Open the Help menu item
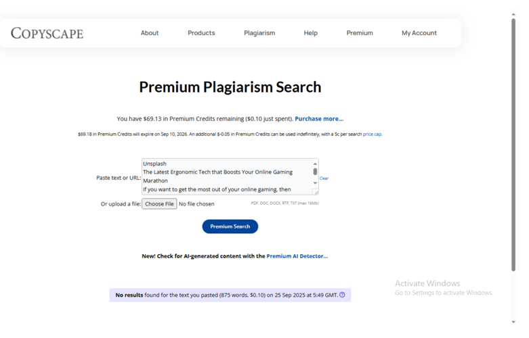Viewport: 529px width, 338px height. [310, 33]
